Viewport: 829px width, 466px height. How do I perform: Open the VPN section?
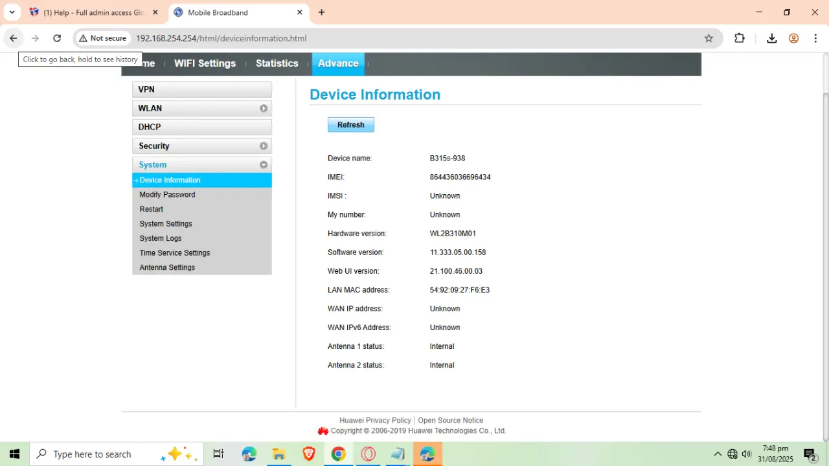[202, 89]
